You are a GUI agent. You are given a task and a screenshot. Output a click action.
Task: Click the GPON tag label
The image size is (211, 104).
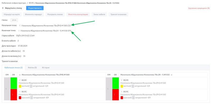point(14,20)
